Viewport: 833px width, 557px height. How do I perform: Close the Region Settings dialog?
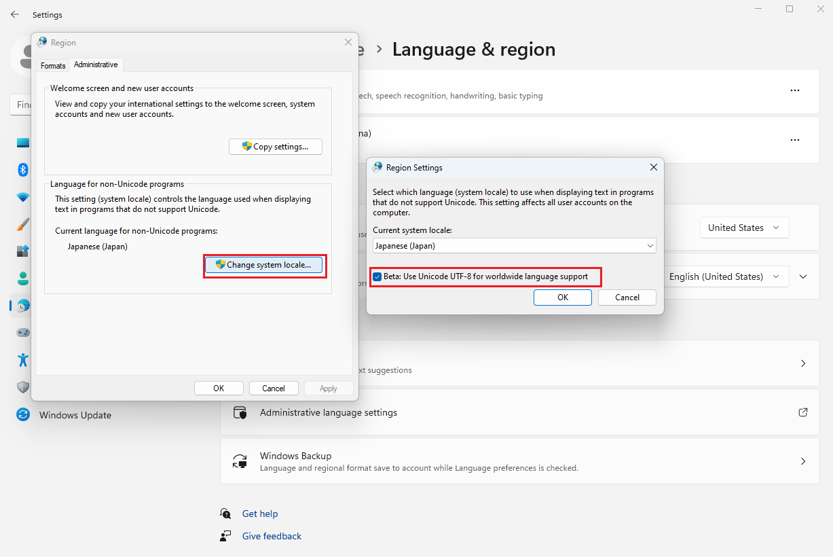coord(653,167)
